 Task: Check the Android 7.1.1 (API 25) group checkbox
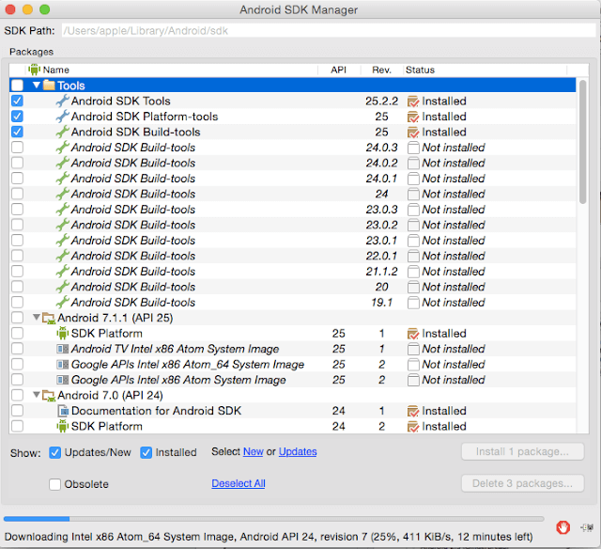coord(17,318)
